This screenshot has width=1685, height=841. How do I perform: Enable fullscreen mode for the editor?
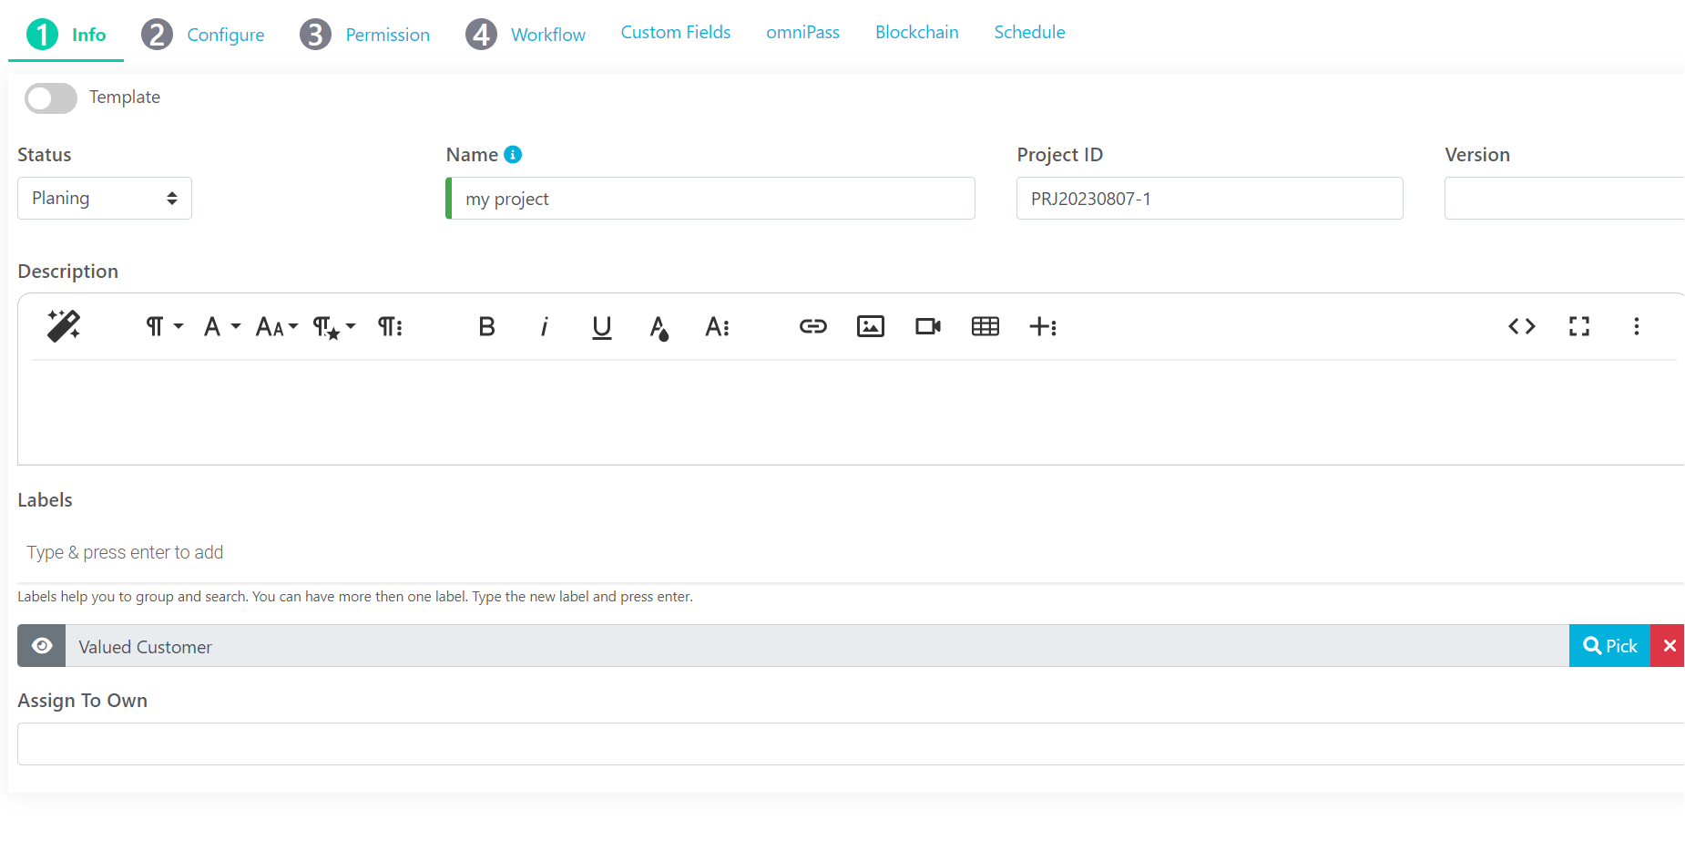tap(1579, 326)
